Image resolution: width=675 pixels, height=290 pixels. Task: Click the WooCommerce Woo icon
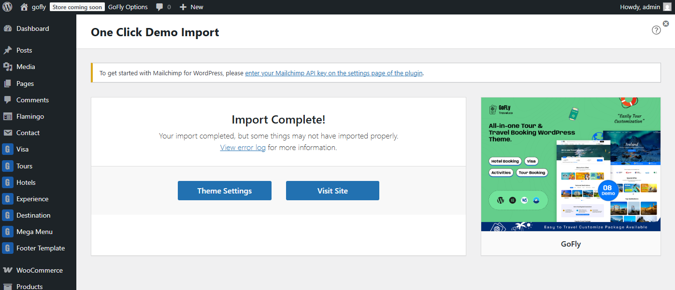[8, 270]
